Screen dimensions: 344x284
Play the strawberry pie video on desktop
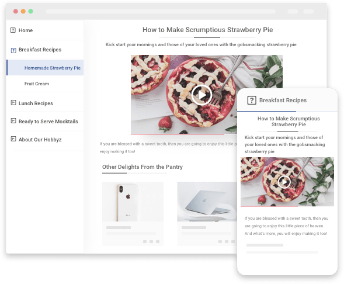coord(201,95)
